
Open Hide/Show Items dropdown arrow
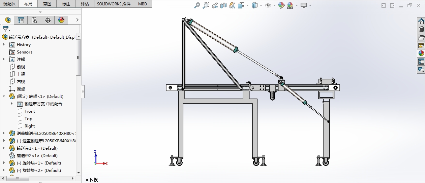coord(274,6)
